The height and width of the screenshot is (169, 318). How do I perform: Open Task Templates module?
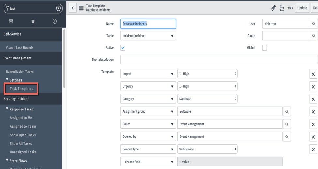tap(21, 88)
